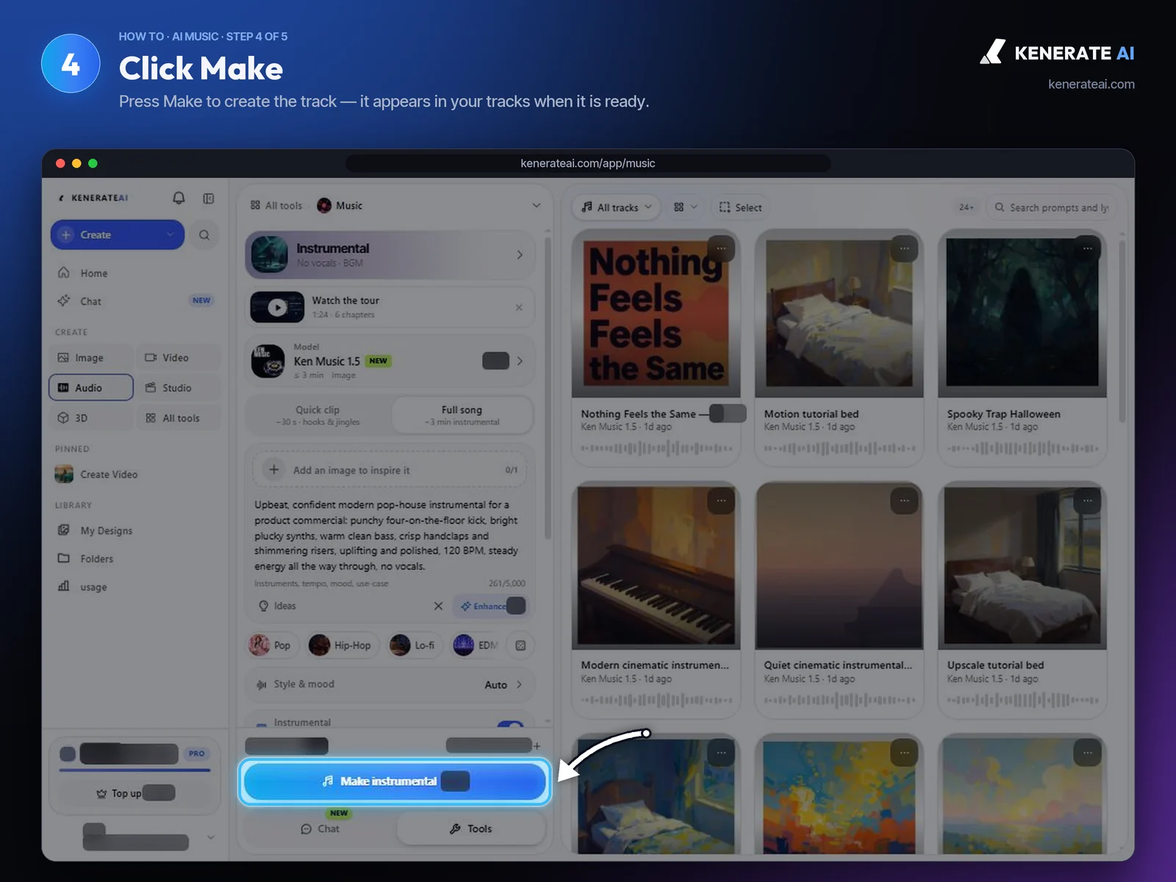Click Enhance to improve the prompt
The width and height of the screenshot is (1176, 882).
(x=490, y=606)
